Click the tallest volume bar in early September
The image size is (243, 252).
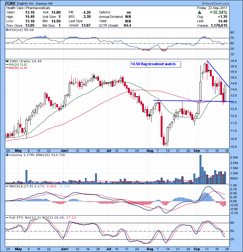pos(200,169)
